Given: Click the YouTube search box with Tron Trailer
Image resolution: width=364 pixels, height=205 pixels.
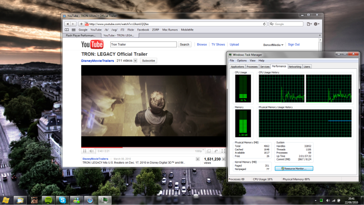Looking at the screenshot, I should tap(143, 44).
